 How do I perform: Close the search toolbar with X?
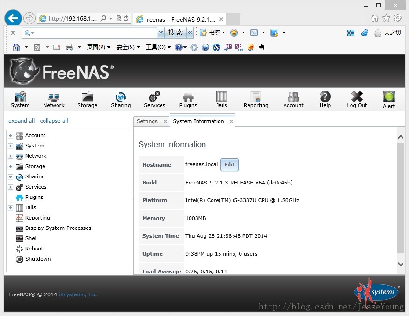13,33
